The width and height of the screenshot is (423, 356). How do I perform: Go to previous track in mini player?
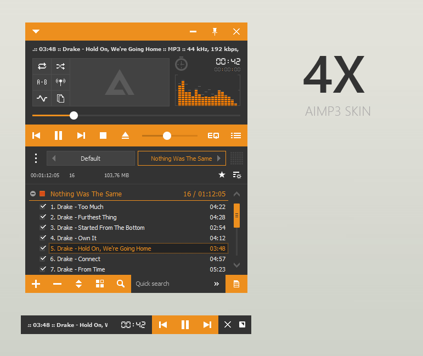click(163, 325)
